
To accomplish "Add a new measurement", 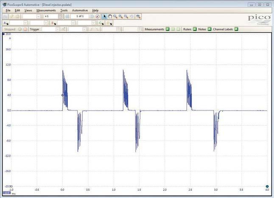I will 168,29.
